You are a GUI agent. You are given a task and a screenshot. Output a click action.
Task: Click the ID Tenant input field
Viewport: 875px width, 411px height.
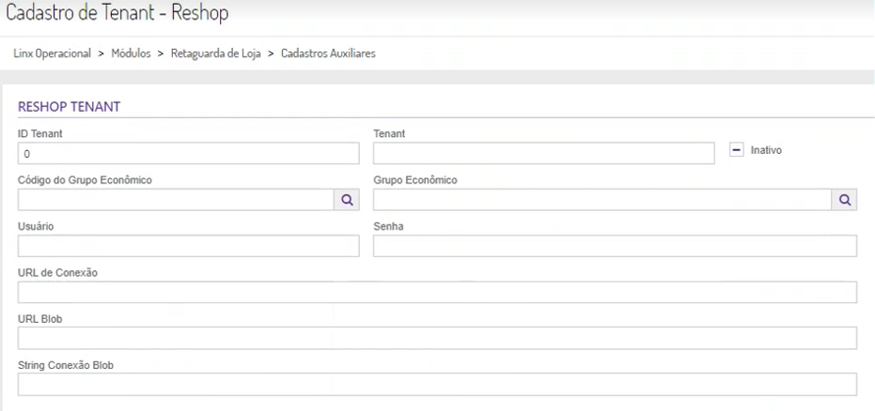188,153
